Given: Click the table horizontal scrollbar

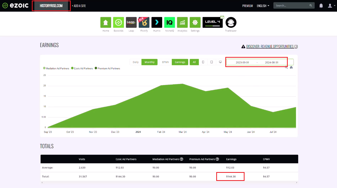Looking at the screenshot, I should 169,182.
